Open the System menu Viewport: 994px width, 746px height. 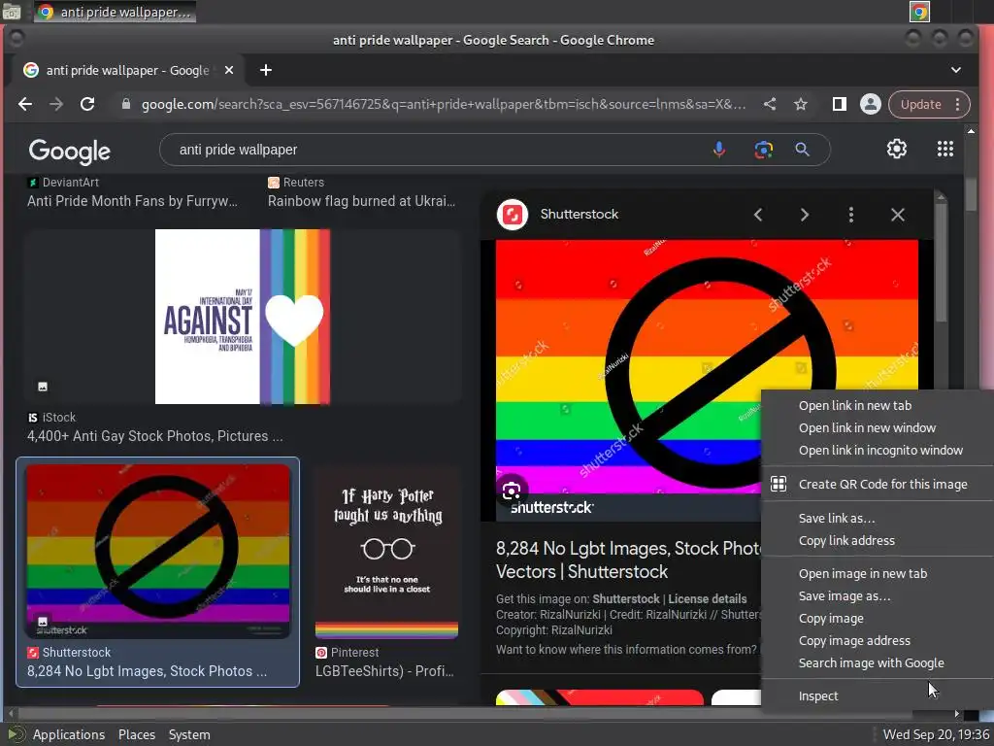[x=189, y=734]
